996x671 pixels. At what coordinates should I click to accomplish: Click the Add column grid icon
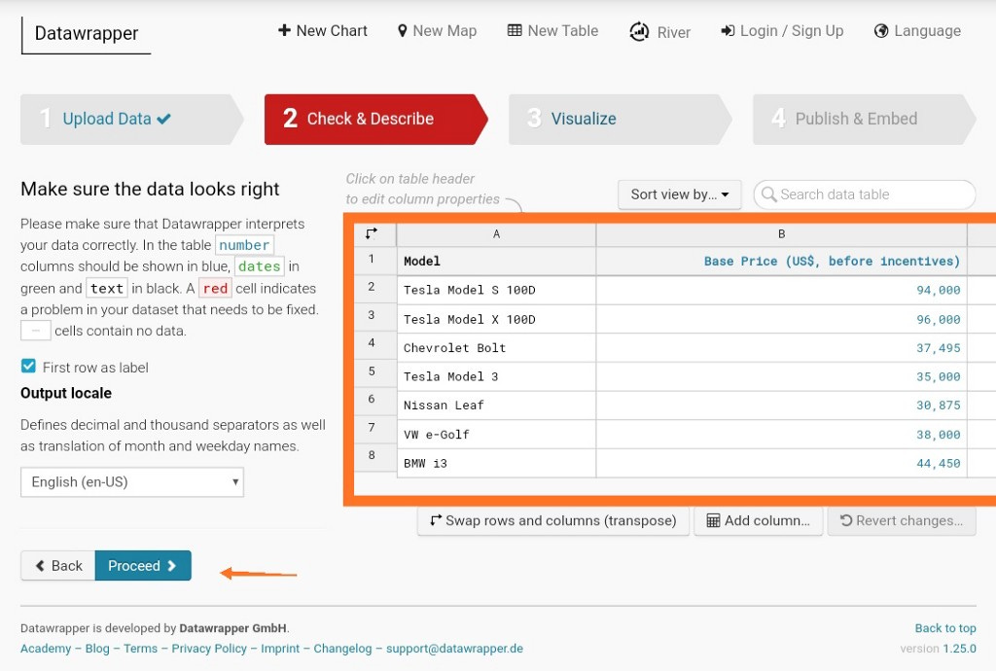coord(712,520)
